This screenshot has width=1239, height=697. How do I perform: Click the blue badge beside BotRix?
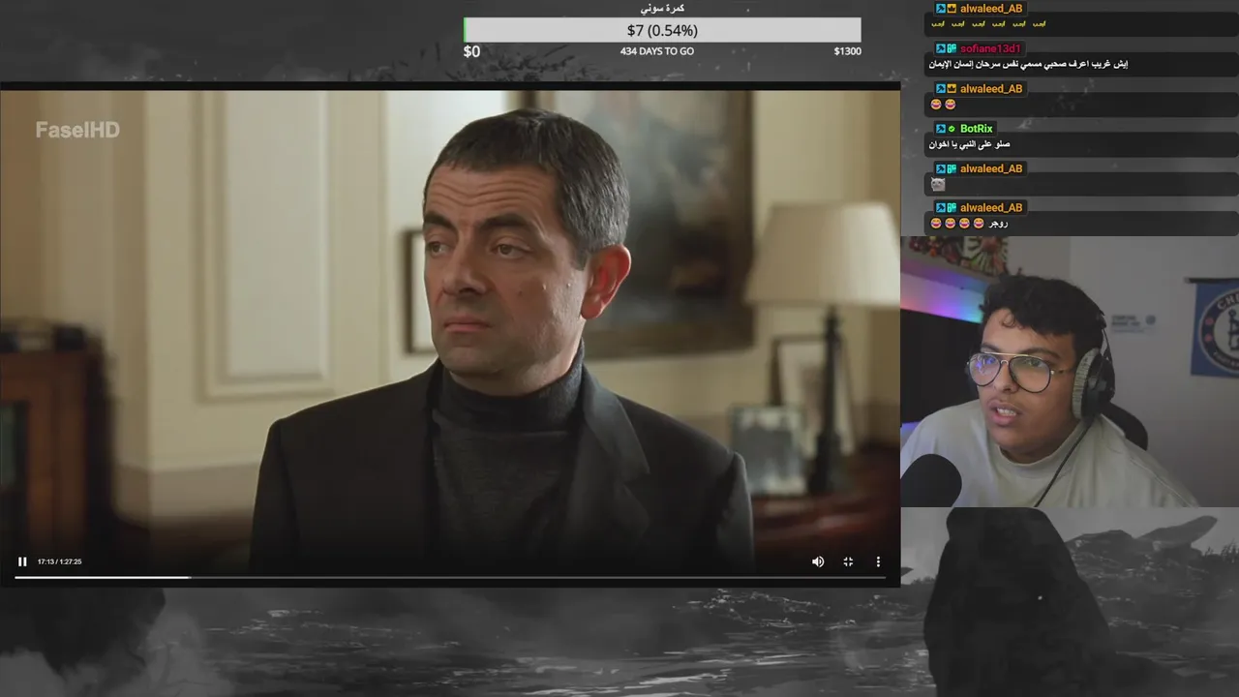pos(940,129)
